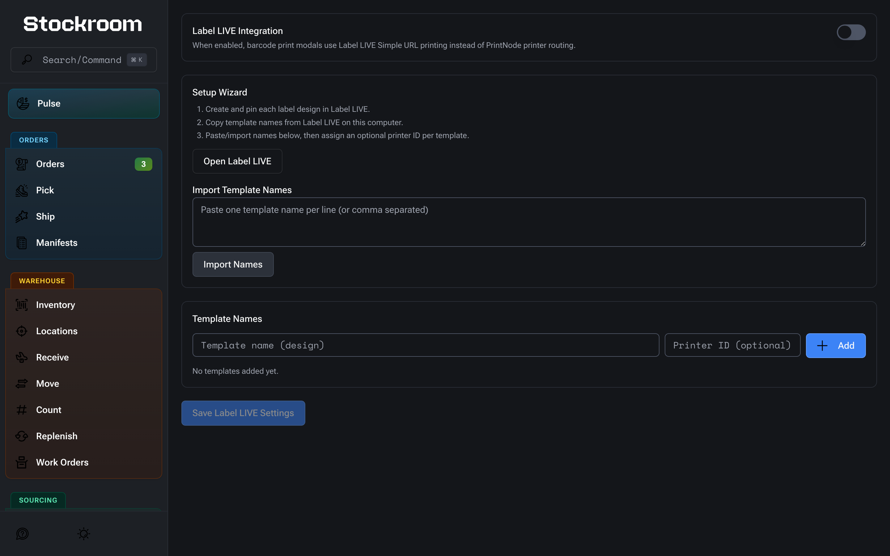This screenshot has width=890, height=556.
Task: Click the Import Template Names textarea
Action: click(x=529, y=222)
